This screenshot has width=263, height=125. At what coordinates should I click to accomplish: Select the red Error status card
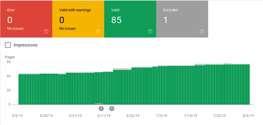26,19
